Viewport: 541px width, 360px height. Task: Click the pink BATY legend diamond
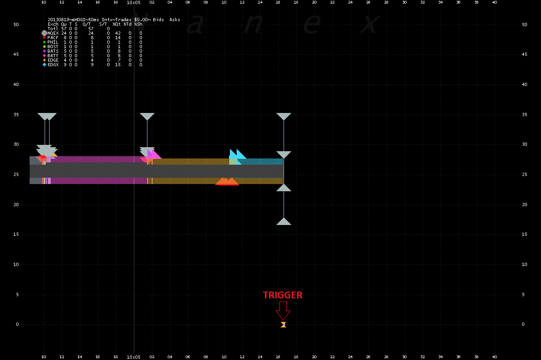[44, 55]
